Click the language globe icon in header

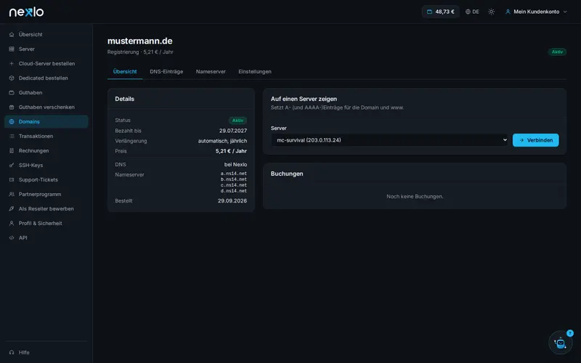[x=468, y=12]
